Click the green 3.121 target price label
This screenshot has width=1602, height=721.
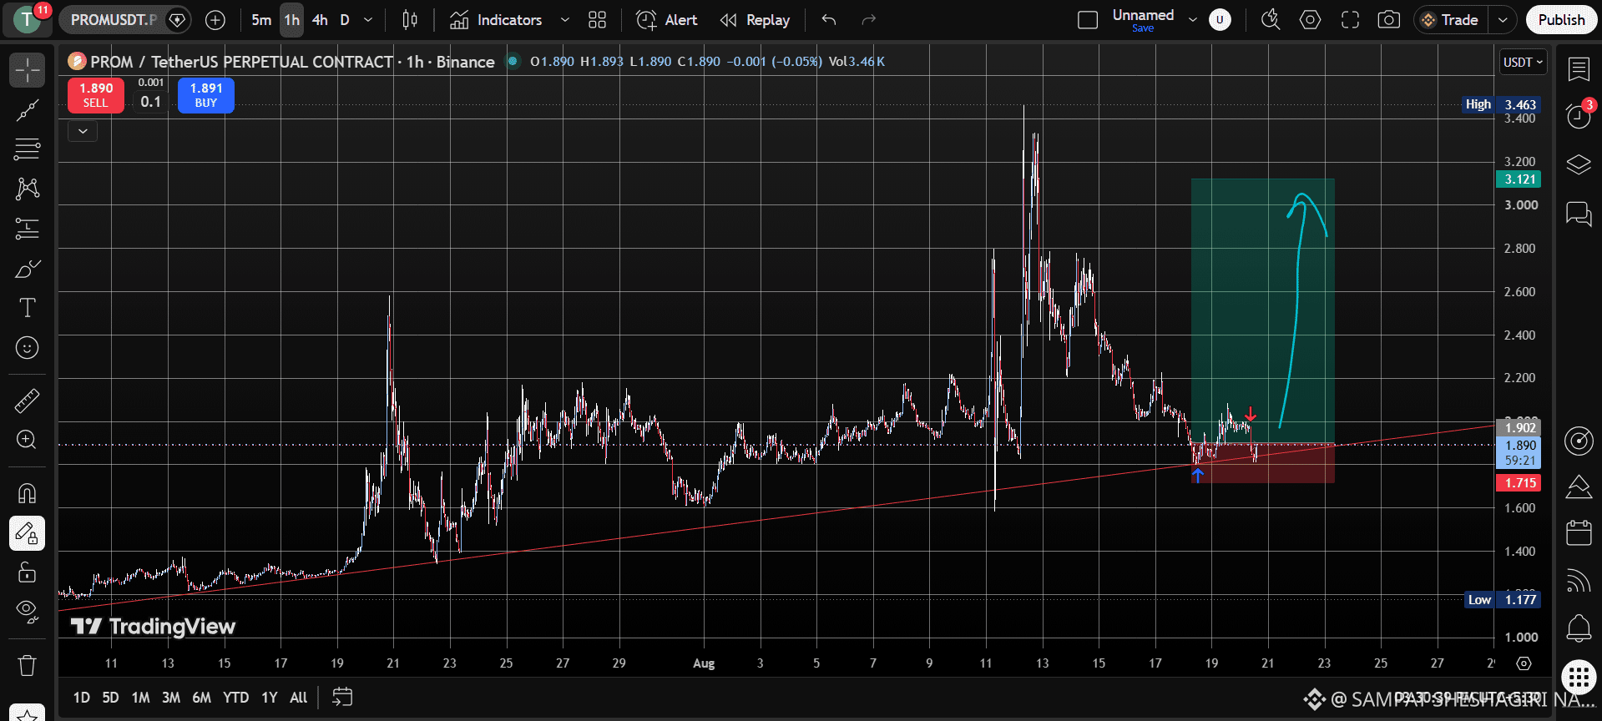(1519, 179)
